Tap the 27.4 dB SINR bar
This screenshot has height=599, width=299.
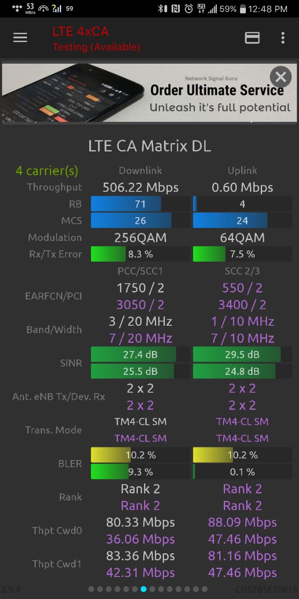[x=140, y=355]
